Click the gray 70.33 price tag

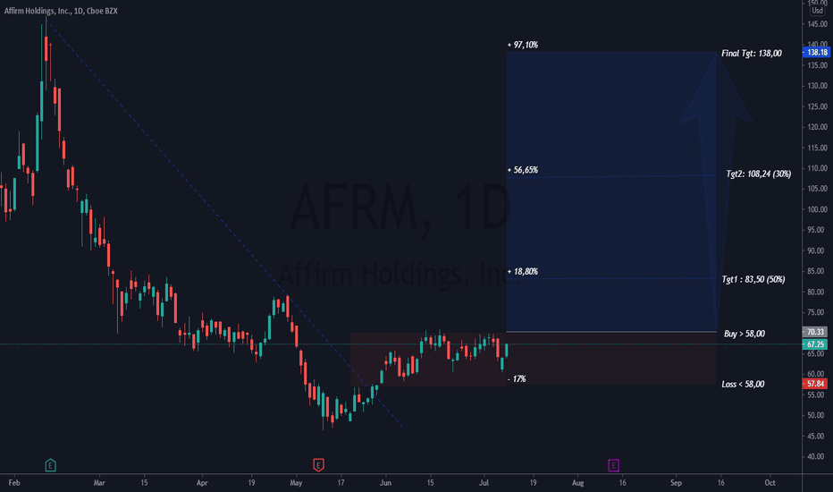(x=815, y=332)
